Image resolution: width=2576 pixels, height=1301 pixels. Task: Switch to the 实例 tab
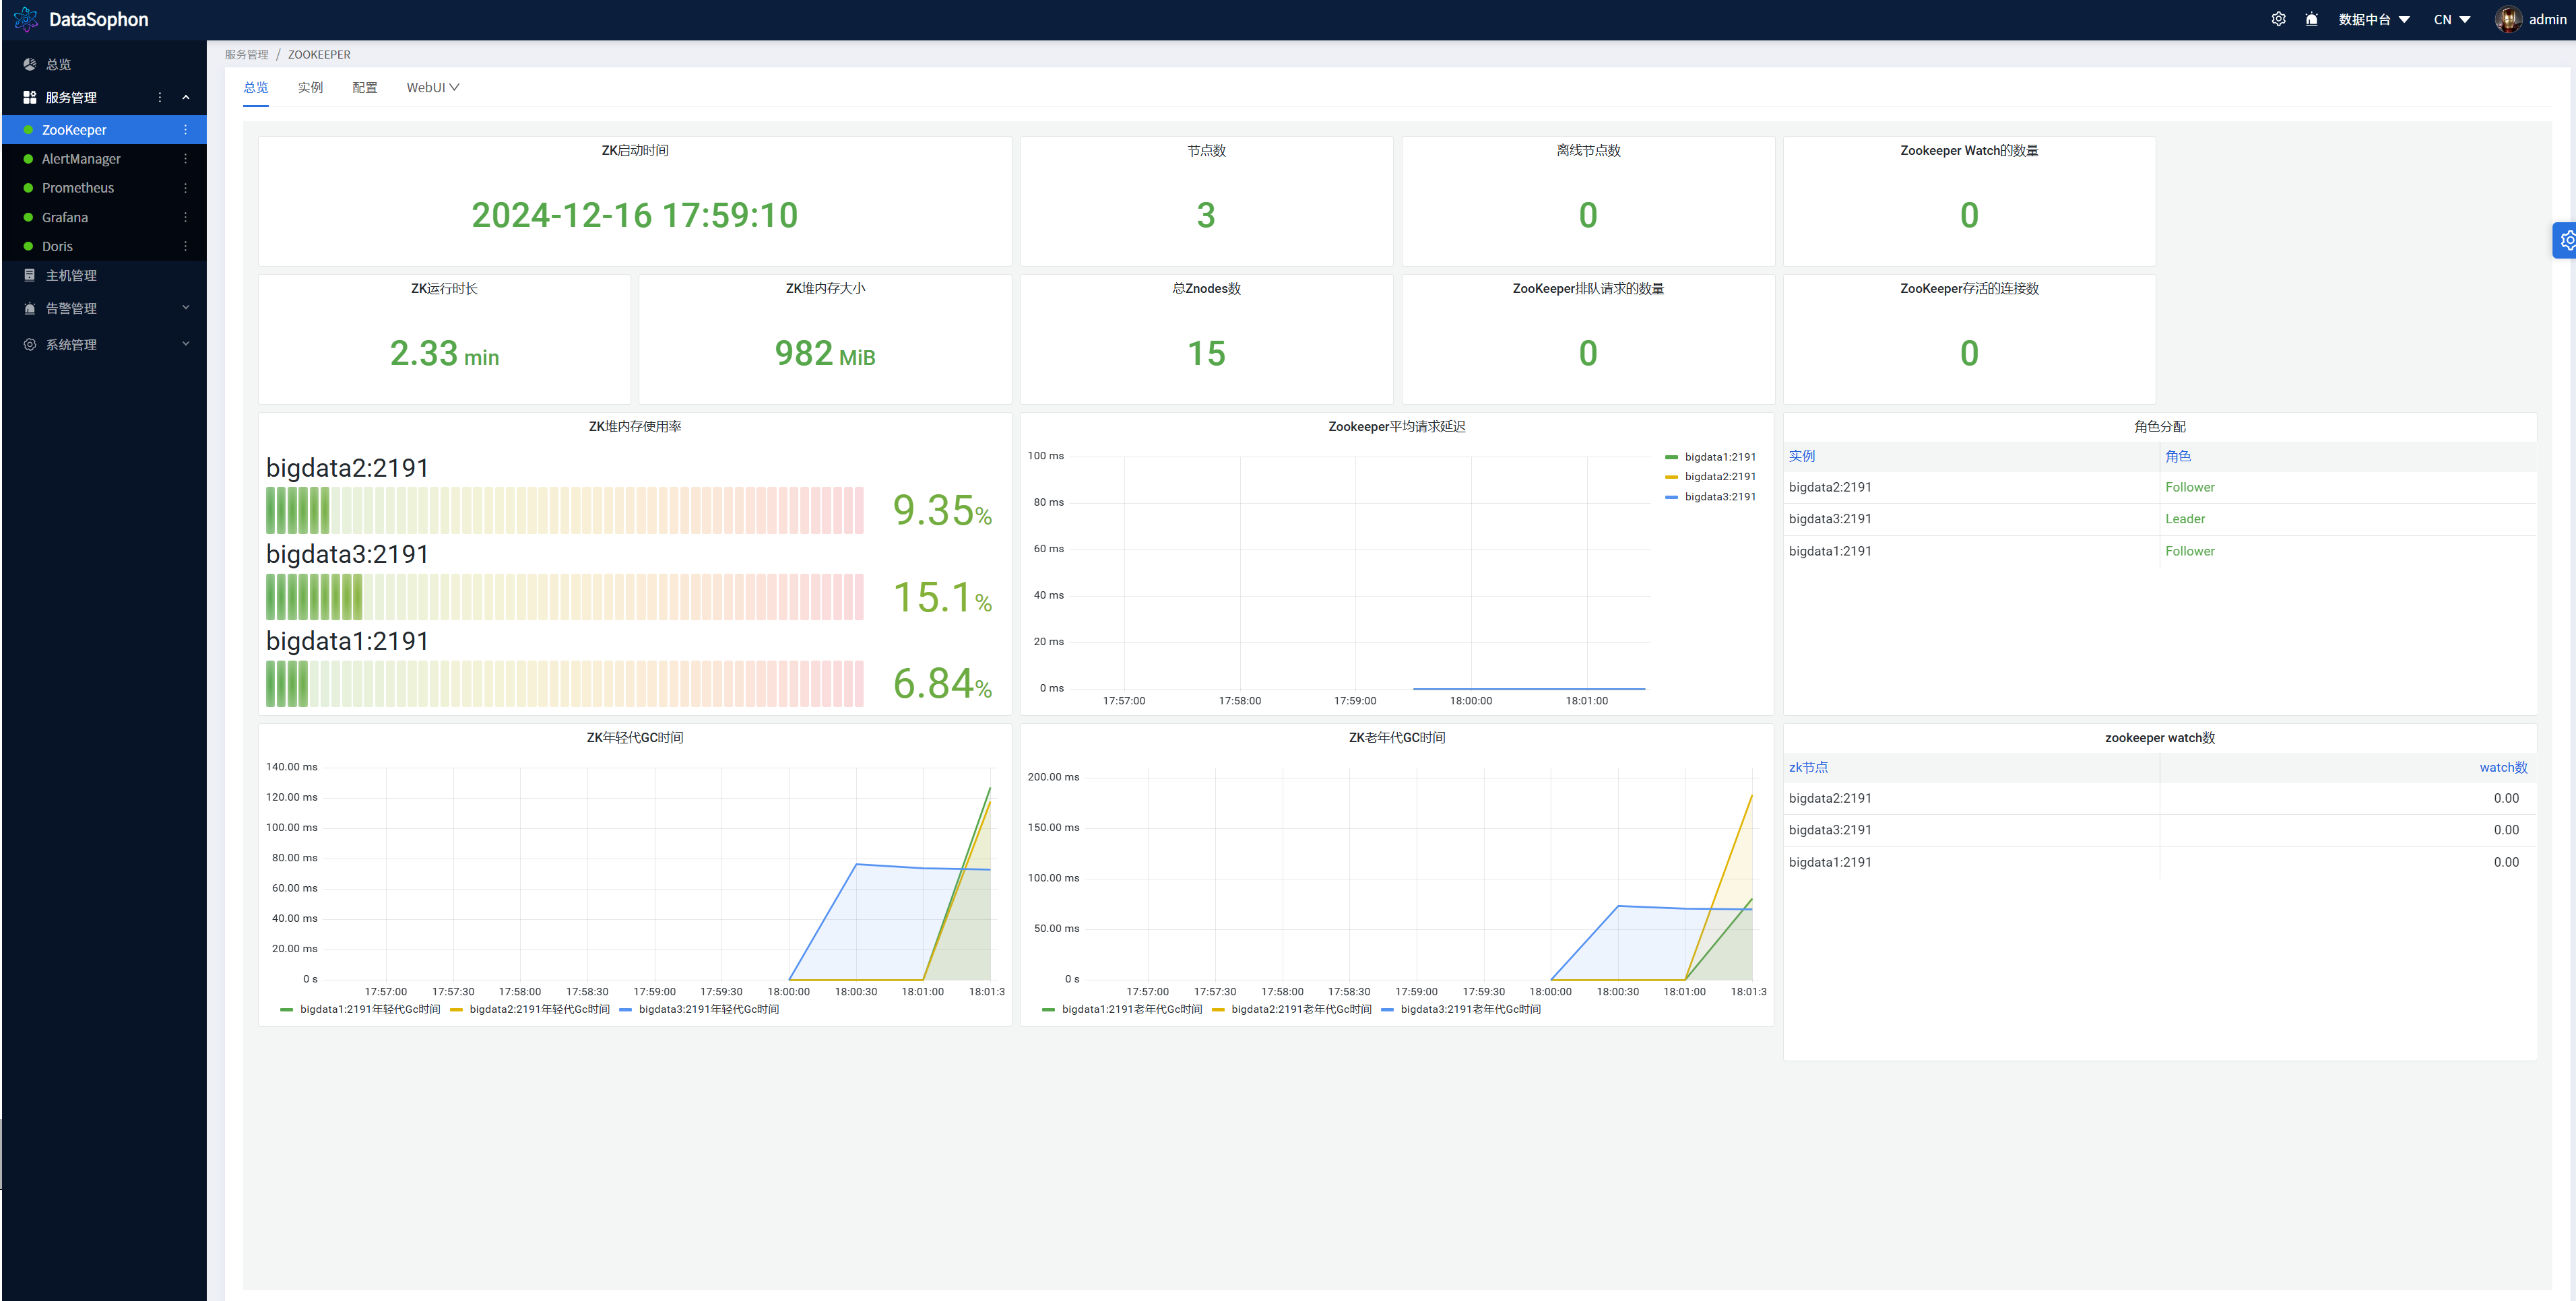tap(310, 87)
